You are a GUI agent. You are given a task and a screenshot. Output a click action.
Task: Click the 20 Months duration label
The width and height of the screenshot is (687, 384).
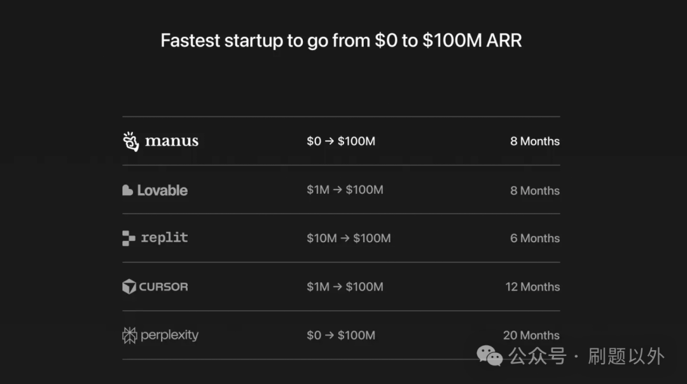pyautogui.click(x=531, y=335)
